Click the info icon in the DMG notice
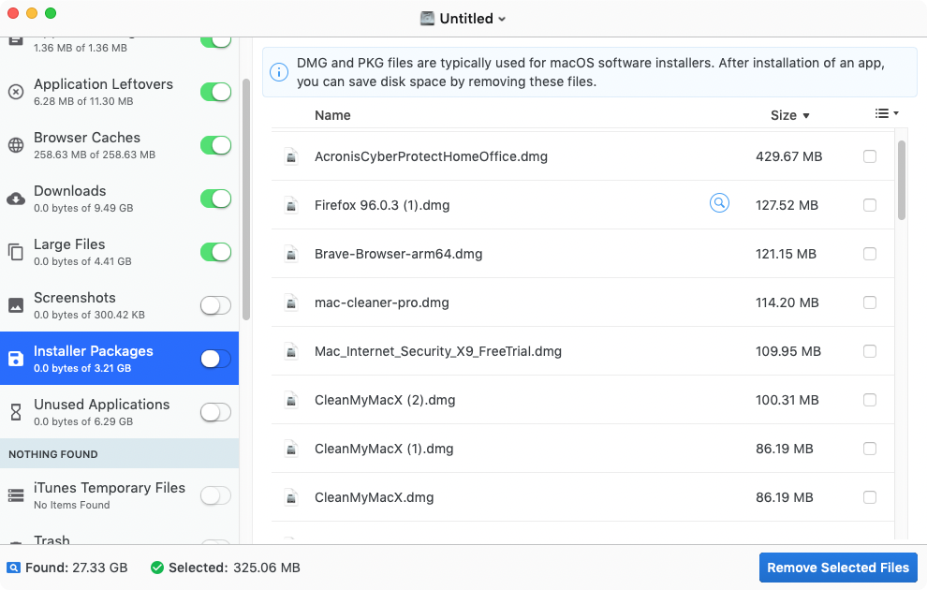Screen dimensions: 927x590 [279, 72]
